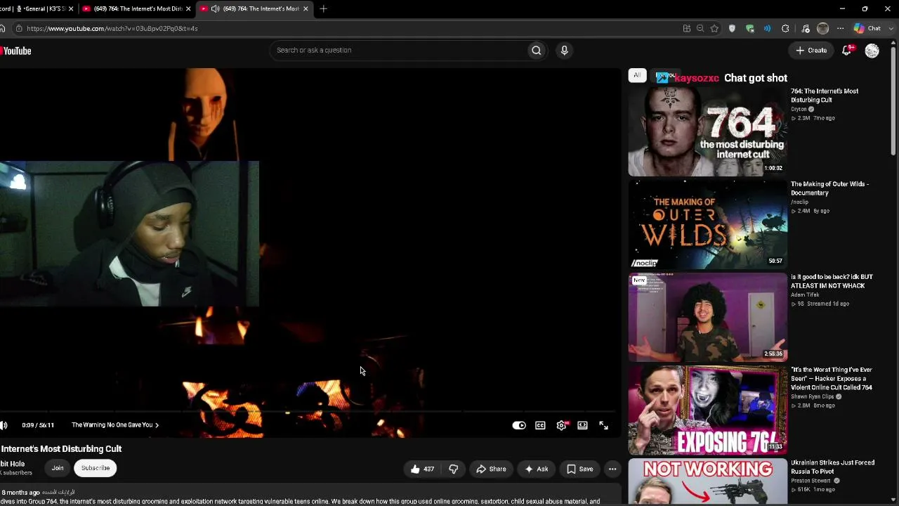Dislike the video with thumbs down
This screenshot has width=899, height=506.
click(x=453, y=469)
